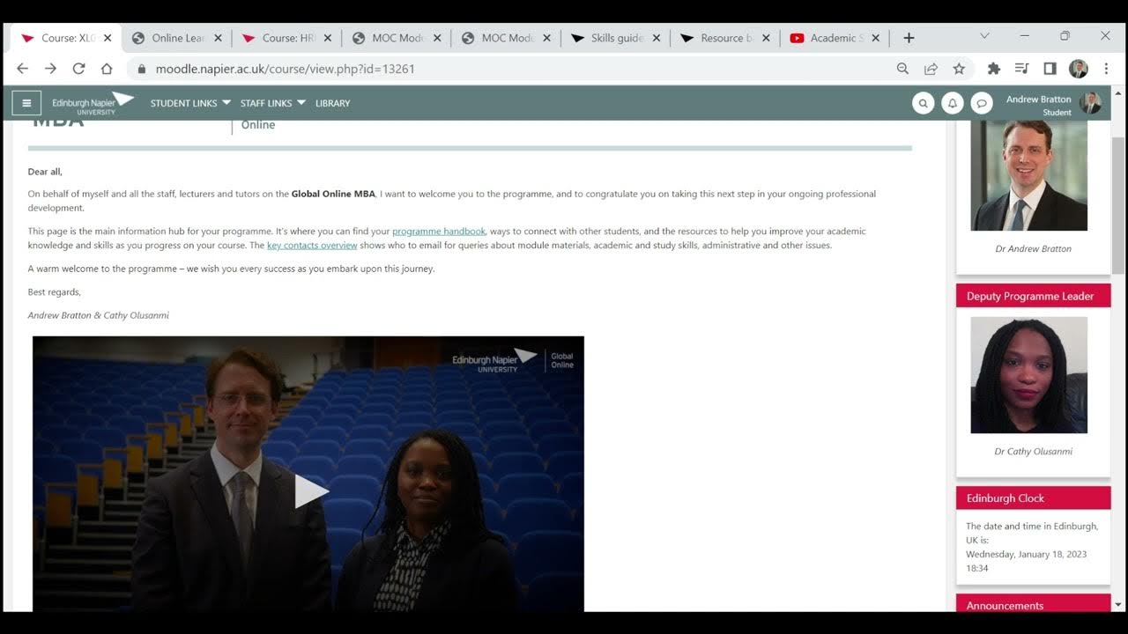Viewport: 1128px width, 634px height.
Task: Go forward with browser forward arrow
Action: [50, 69]
